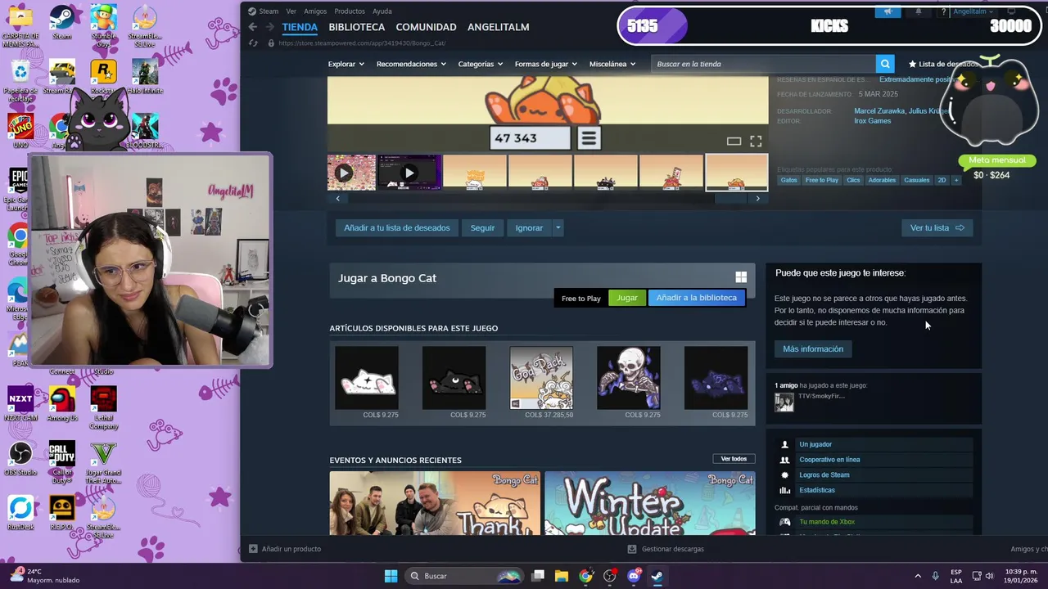This screenshot has width=1048, height=589.
Task: Open the Productos menu in Steam
Action: (x=350, y=11)
